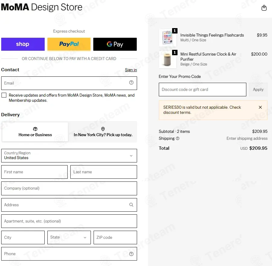Click the address search magnifier icon

pos(131,205)
